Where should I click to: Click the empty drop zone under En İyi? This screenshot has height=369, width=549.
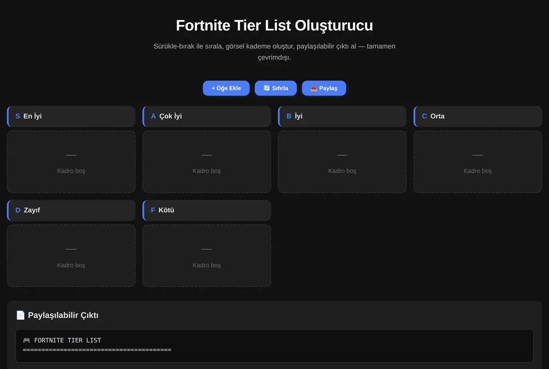(x=71, y=162)
